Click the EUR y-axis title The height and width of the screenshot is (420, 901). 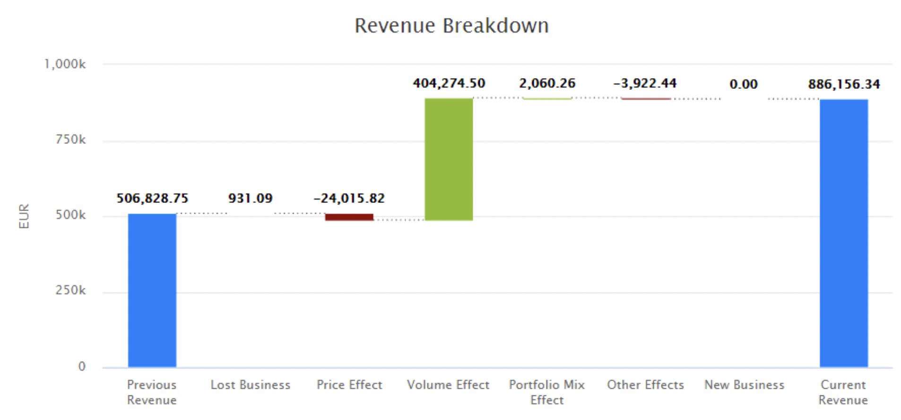click(24, 216)
